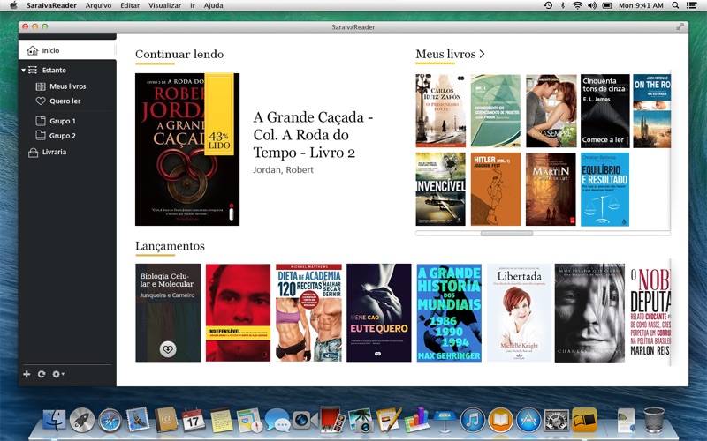Screen dimensions: 707x441
Task: Collapse the Estante tree section
Action: point(23,71)
